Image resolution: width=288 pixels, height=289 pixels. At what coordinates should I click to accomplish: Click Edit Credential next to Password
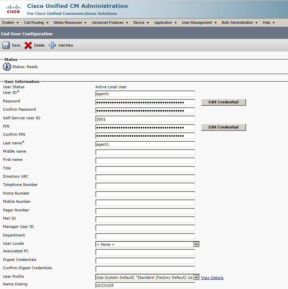point(224,102)
